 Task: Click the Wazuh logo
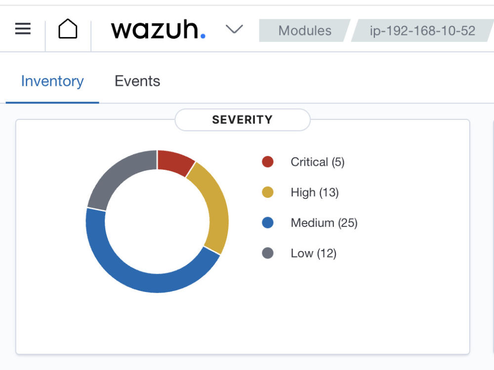(158, 30)
